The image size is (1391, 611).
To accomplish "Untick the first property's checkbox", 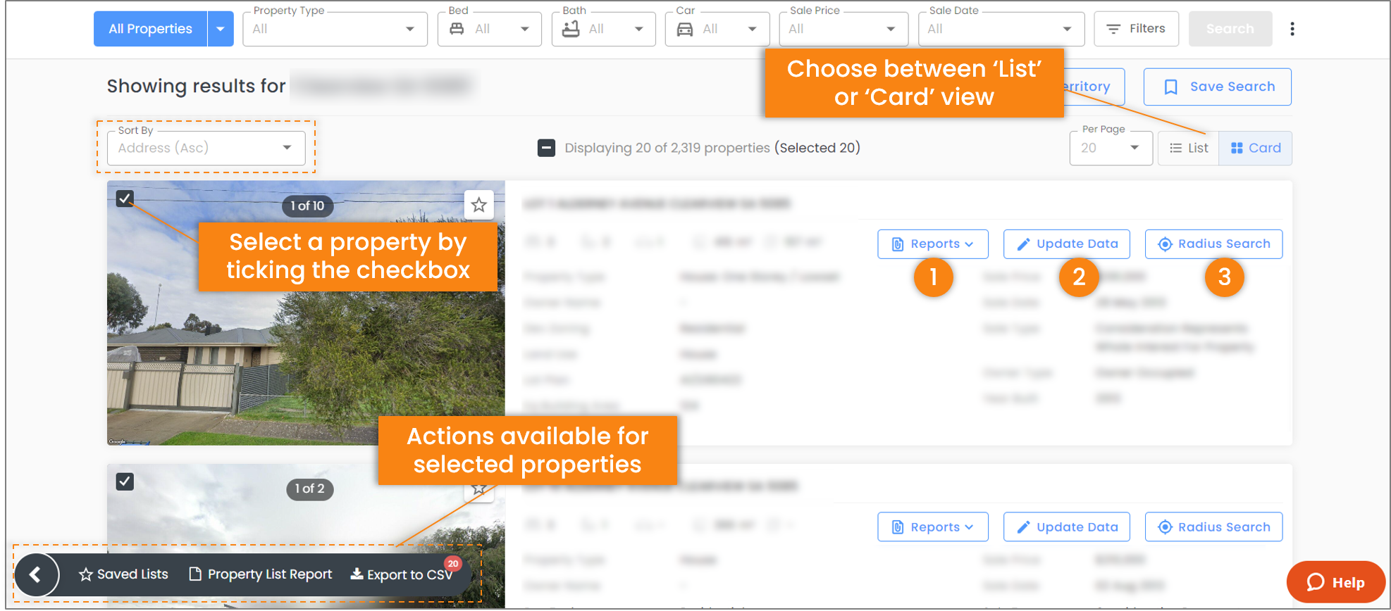I will click(125, 199).
